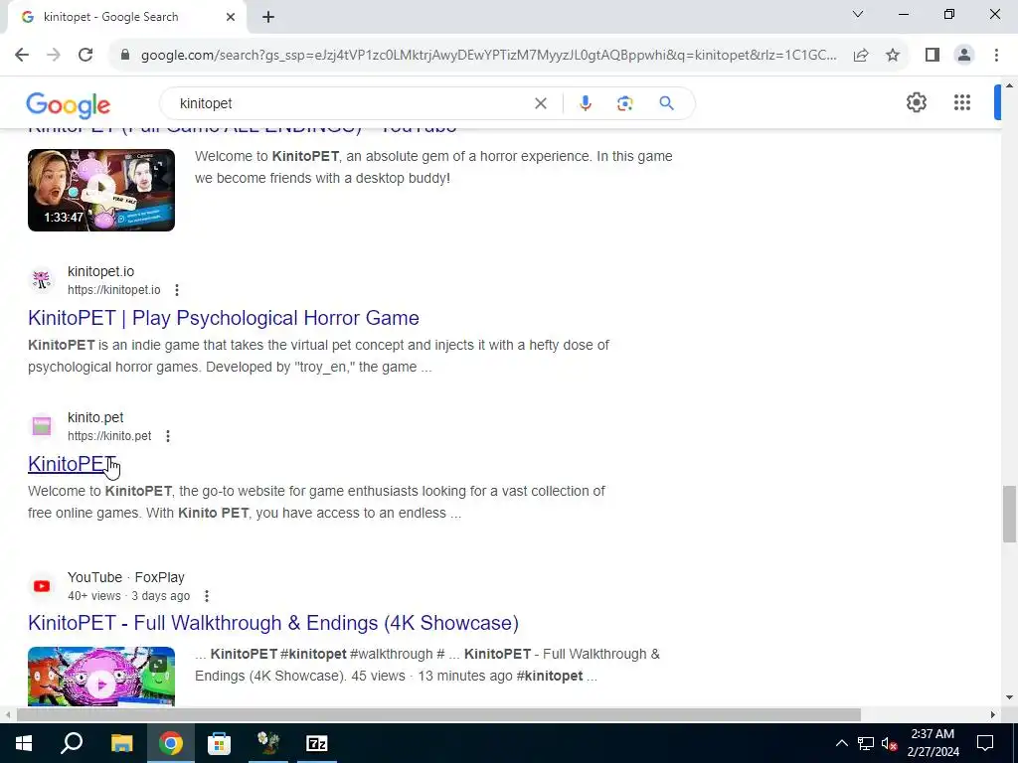The height and width of the screenshot is (763, 1018).
Task: Open the taskbar clock showing 2:37 AM
Action: tap(933, 743)
